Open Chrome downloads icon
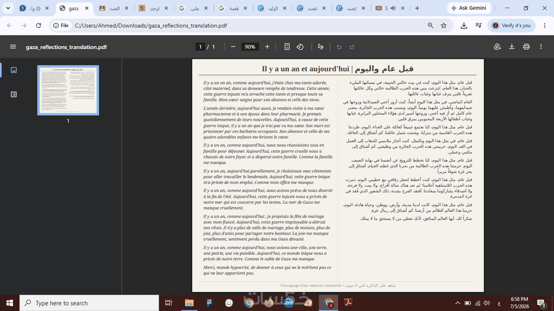The image size is (554, 311). [x=464, y=25]
